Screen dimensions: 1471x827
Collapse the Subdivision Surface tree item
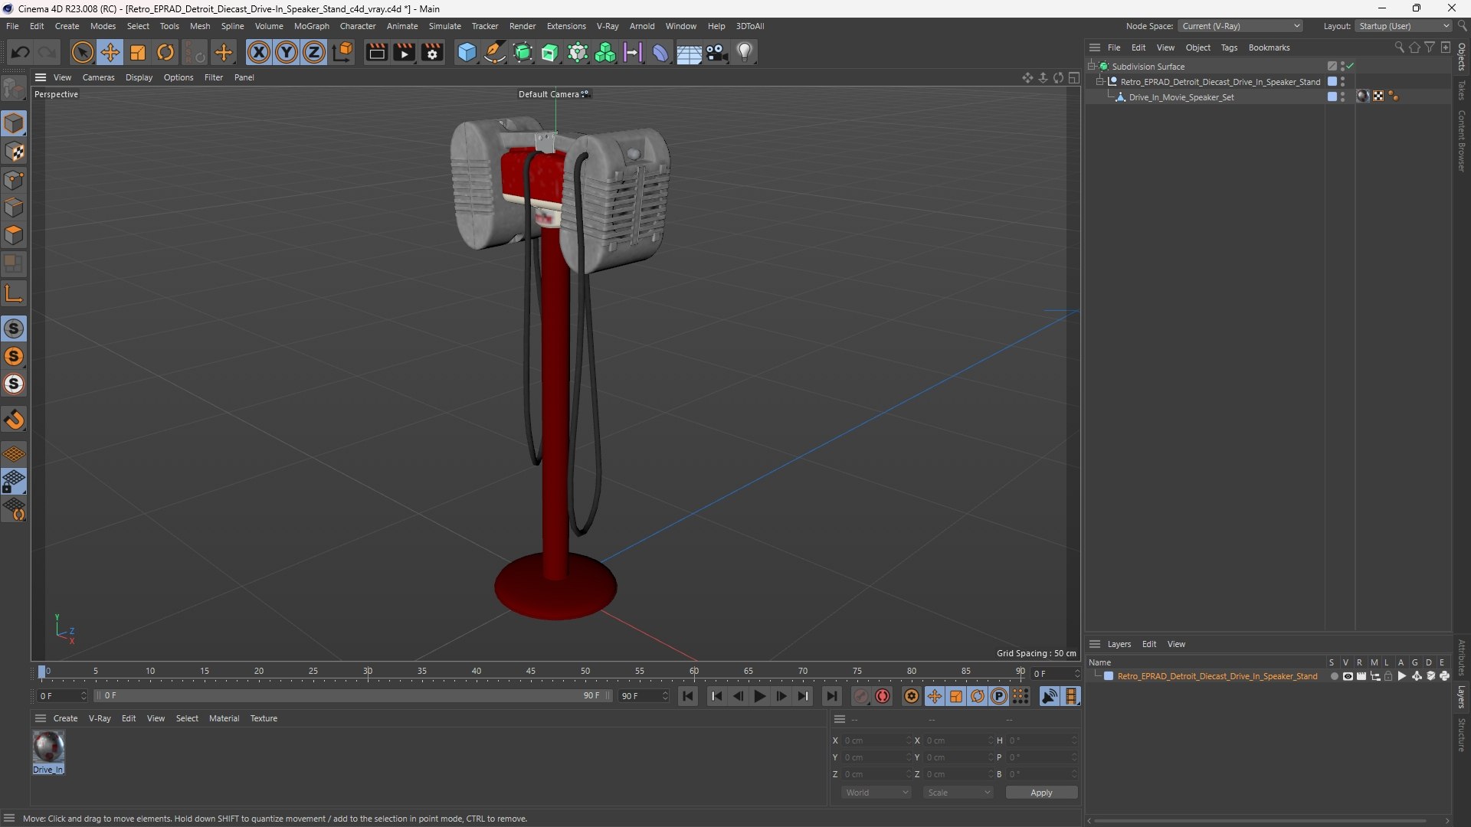1092,67
